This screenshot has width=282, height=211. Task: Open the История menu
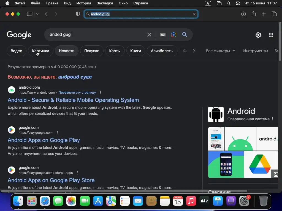[84, 3]
